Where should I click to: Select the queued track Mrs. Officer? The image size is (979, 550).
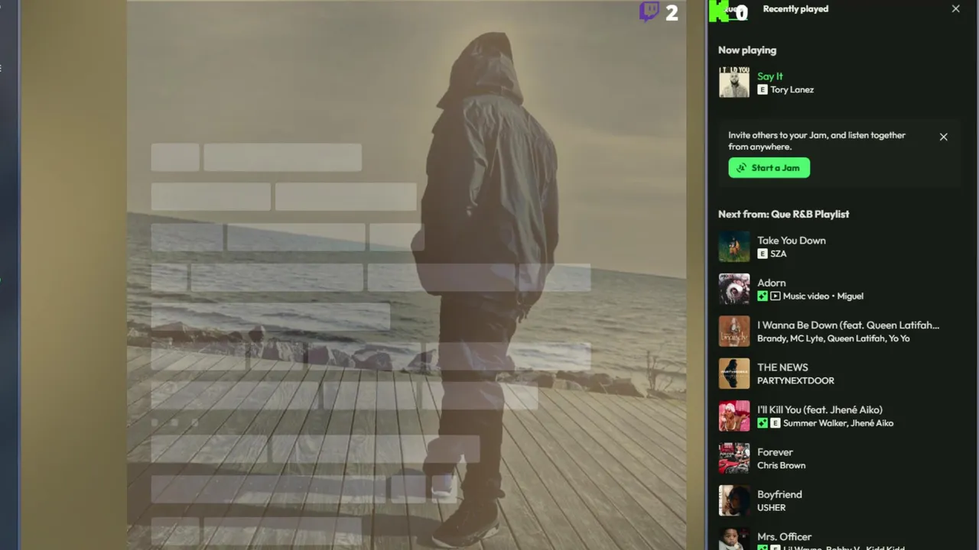tap(784, 537)
